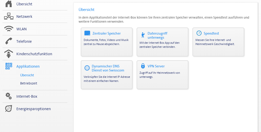Go to the WLAN menu label
Viewport: 261px width, 132px height.
coord(22,29)
